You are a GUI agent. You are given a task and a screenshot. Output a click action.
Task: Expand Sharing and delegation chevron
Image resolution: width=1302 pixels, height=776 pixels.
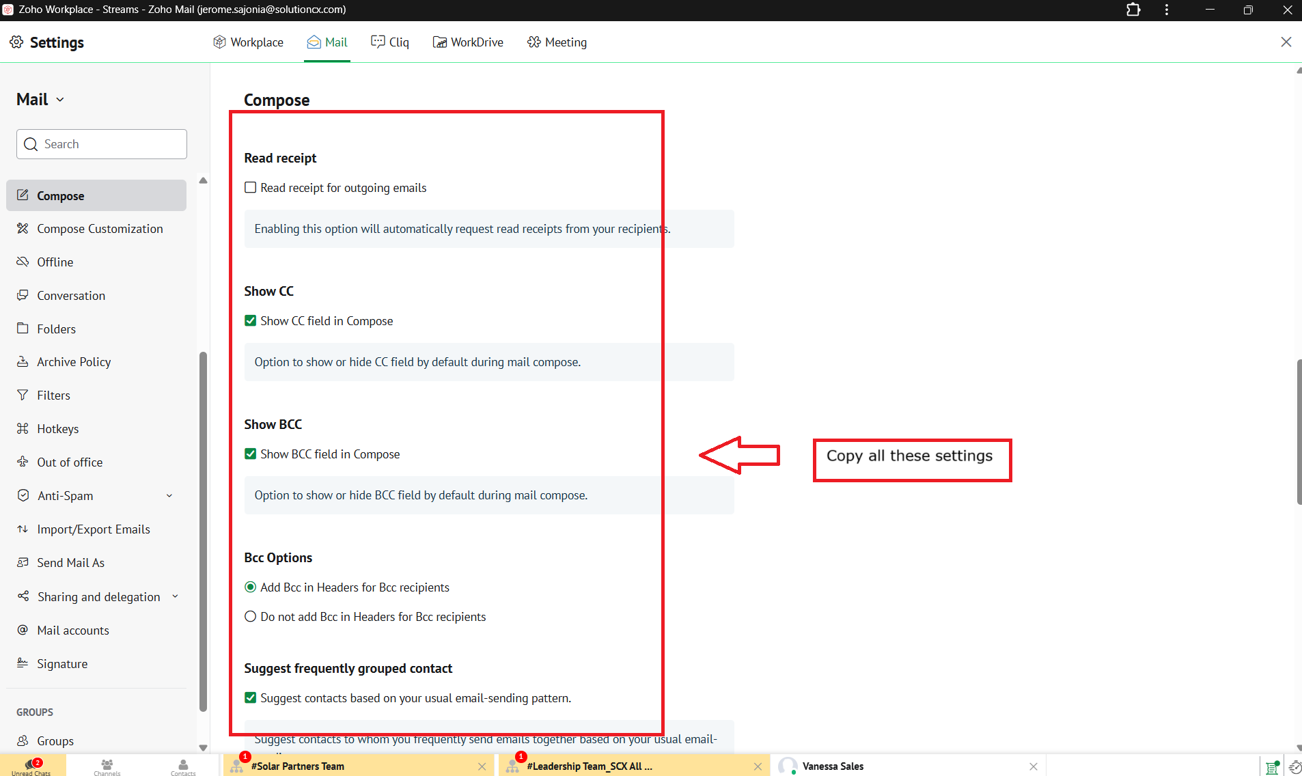pyautogui.click(x=175, y=597)
